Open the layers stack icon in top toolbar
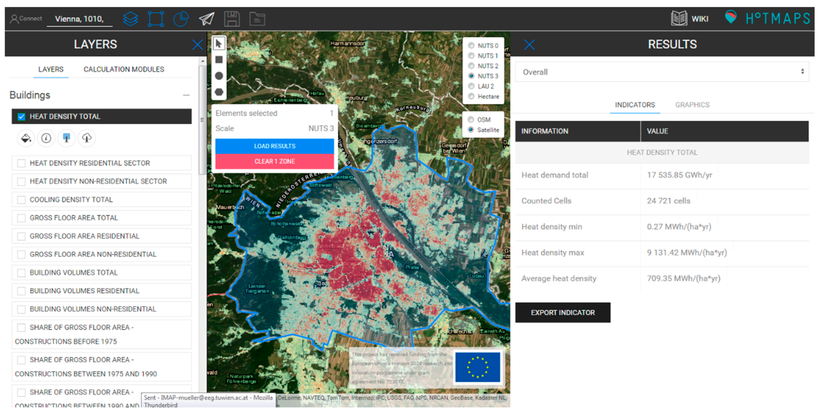This screenshot has width=819, height=412. pyautogui.click(x=130, y=19)
